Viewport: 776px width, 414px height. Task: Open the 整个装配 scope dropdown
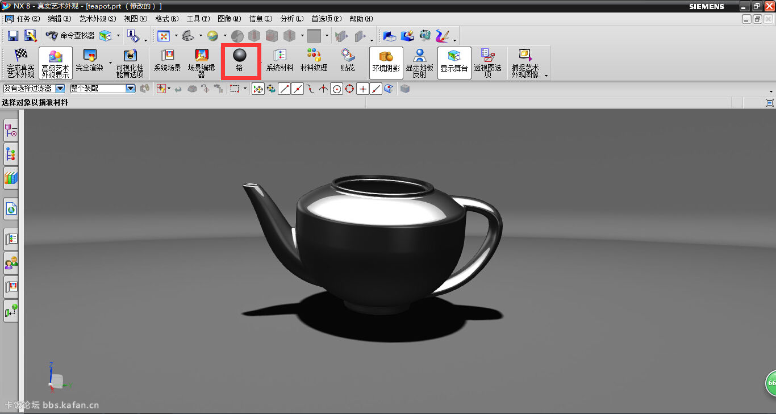coord(131,89)
